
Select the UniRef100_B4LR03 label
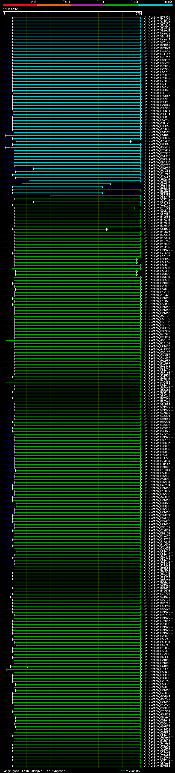(157, 232)
